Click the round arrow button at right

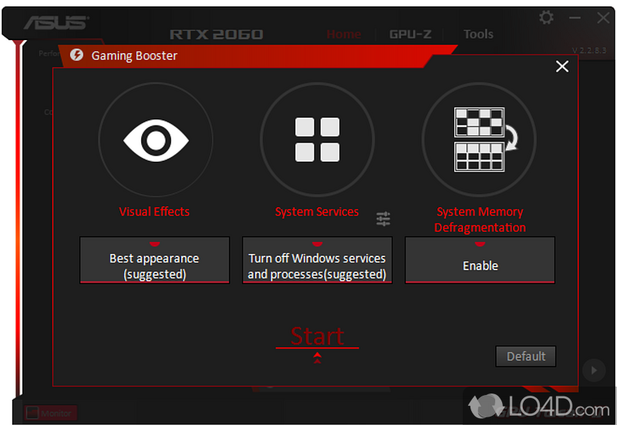click(594, 370)
